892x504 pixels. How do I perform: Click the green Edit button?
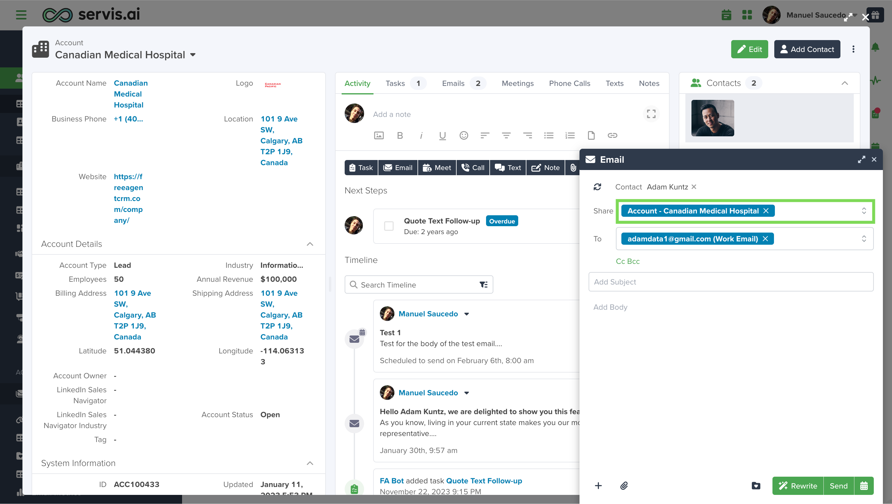749,49
